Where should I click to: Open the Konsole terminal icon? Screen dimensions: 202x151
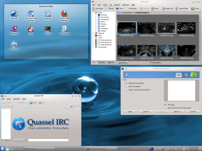(x=48, y=29)
